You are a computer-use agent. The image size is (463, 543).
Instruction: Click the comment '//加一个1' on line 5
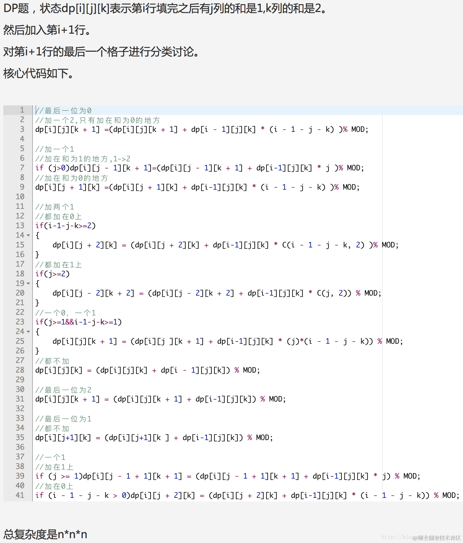coord(55,149)
